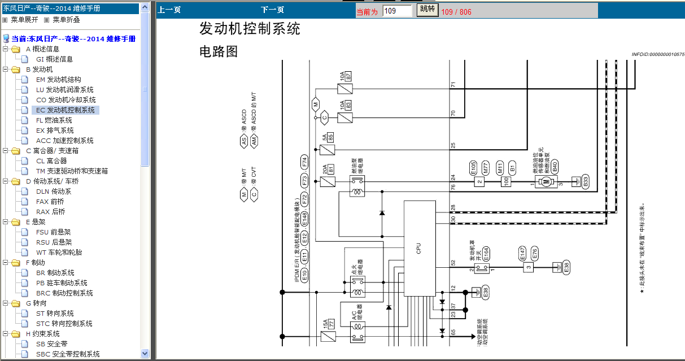Click the folder icon beside D 传动系统/车桥
685x361 pixels.
point(15,181)
